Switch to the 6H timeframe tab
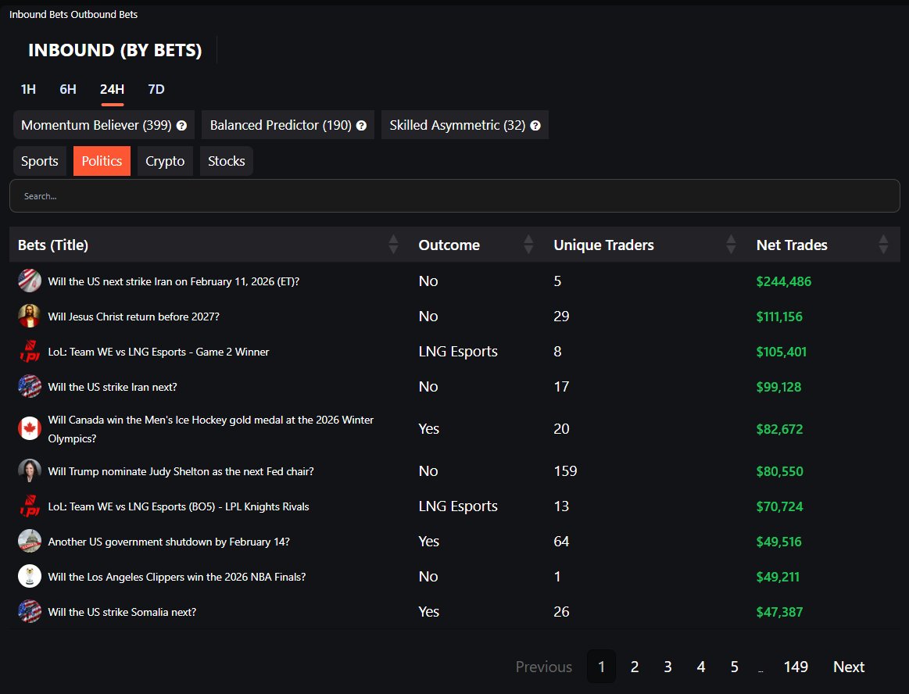The width and height of the screenshot is (909, 694). [x=68, y=89]
